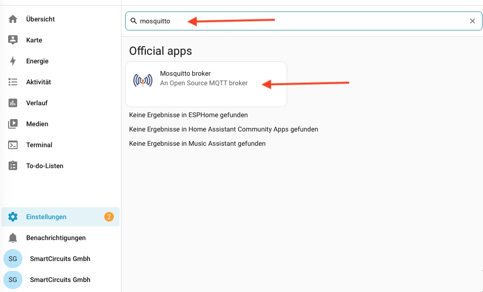The height and width of the screenshot is (292, 483).
Task: Click the Karte map person icon
Action: 13,40
